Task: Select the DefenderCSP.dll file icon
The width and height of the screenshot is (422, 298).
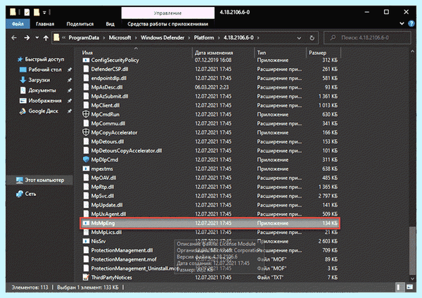Action: pyautogui.click(x=86, y=69)
